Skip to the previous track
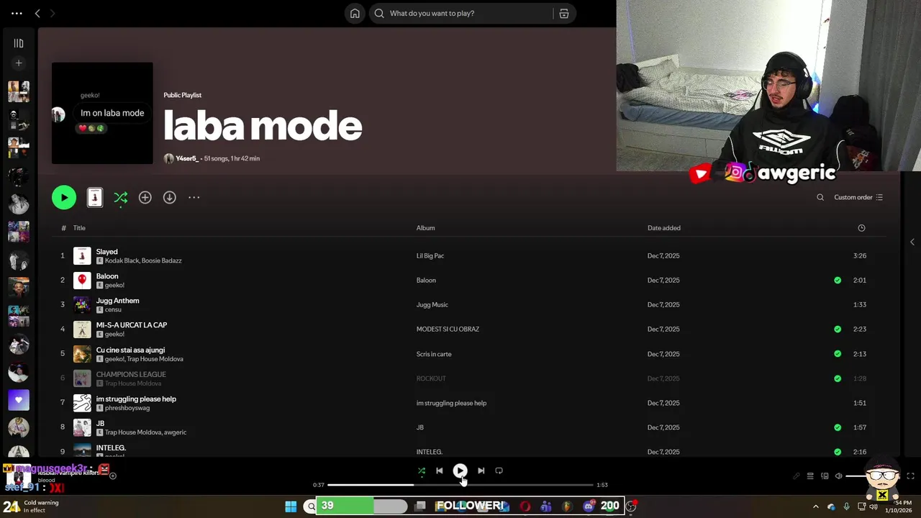The height and width of the screenshot is (518, 921). 440,471
